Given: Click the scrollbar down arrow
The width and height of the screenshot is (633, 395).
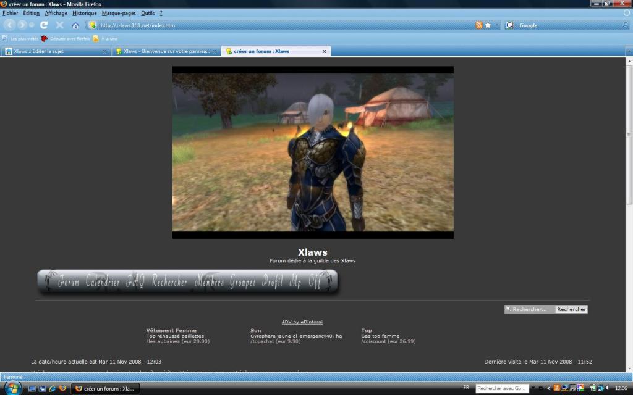Looking at the screenshot, I should coord(629,368).
